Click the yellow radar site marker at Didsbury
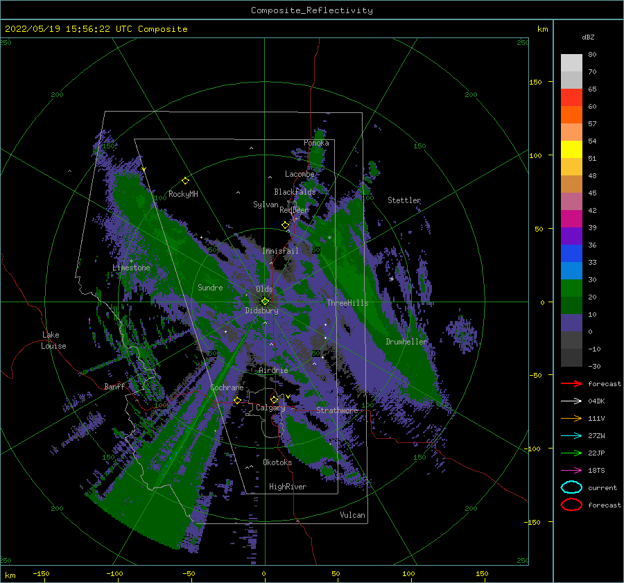 265,302
